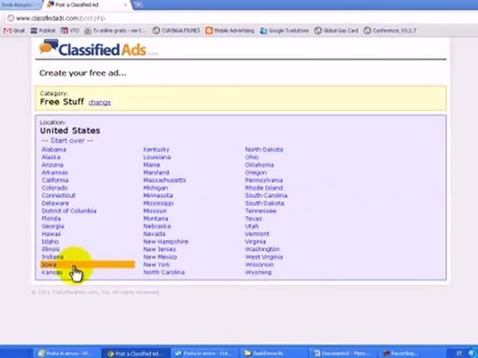This screenshot has width=478, height=358.
Task: Select Delaware as location
Action: click(x=55, y=203)
